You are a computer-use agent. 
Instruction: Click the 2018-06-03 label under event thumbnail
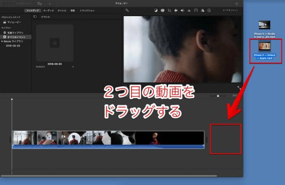[55, 64]
